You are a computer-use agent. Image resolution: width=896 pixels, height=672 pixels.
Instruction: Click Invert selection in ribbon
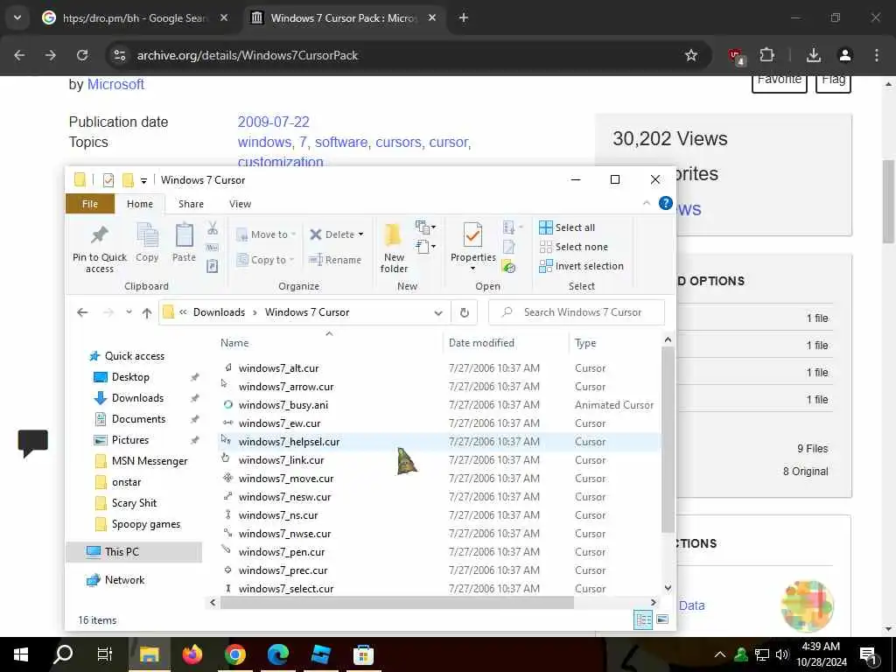pos(581,266)
